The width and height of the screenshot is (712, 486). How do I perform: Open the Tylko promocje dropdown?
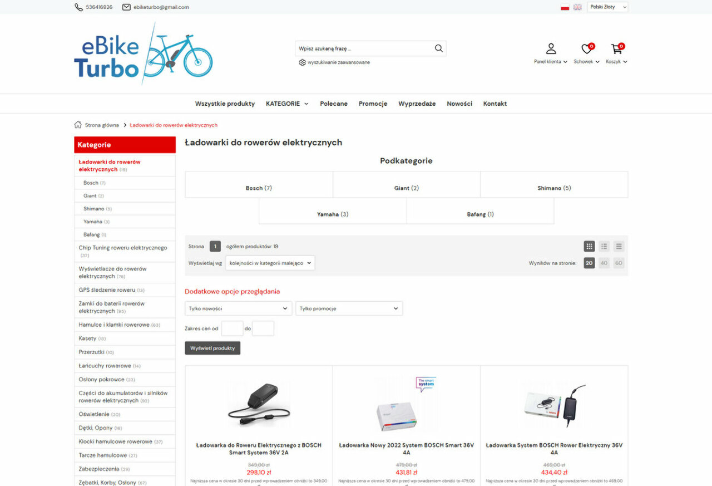pyautogui.click(x=349, y=308)
